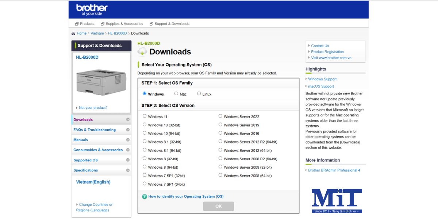
Task: Click the arrow icon beside Specifications
Action: (128, 170)
